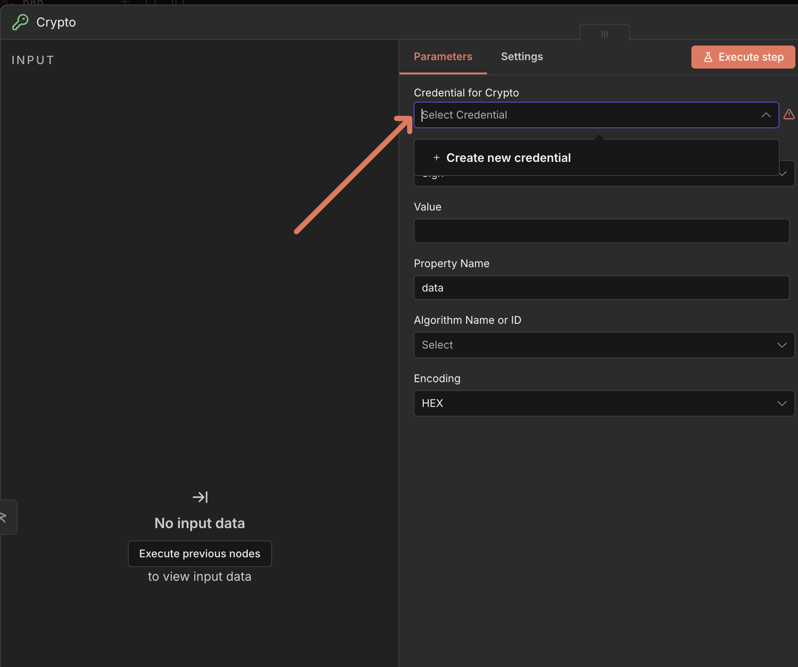The width and height of the screenshot is (798, 667).
Task: Click the chevron on the Encoding selector
Action: point(782,403)
